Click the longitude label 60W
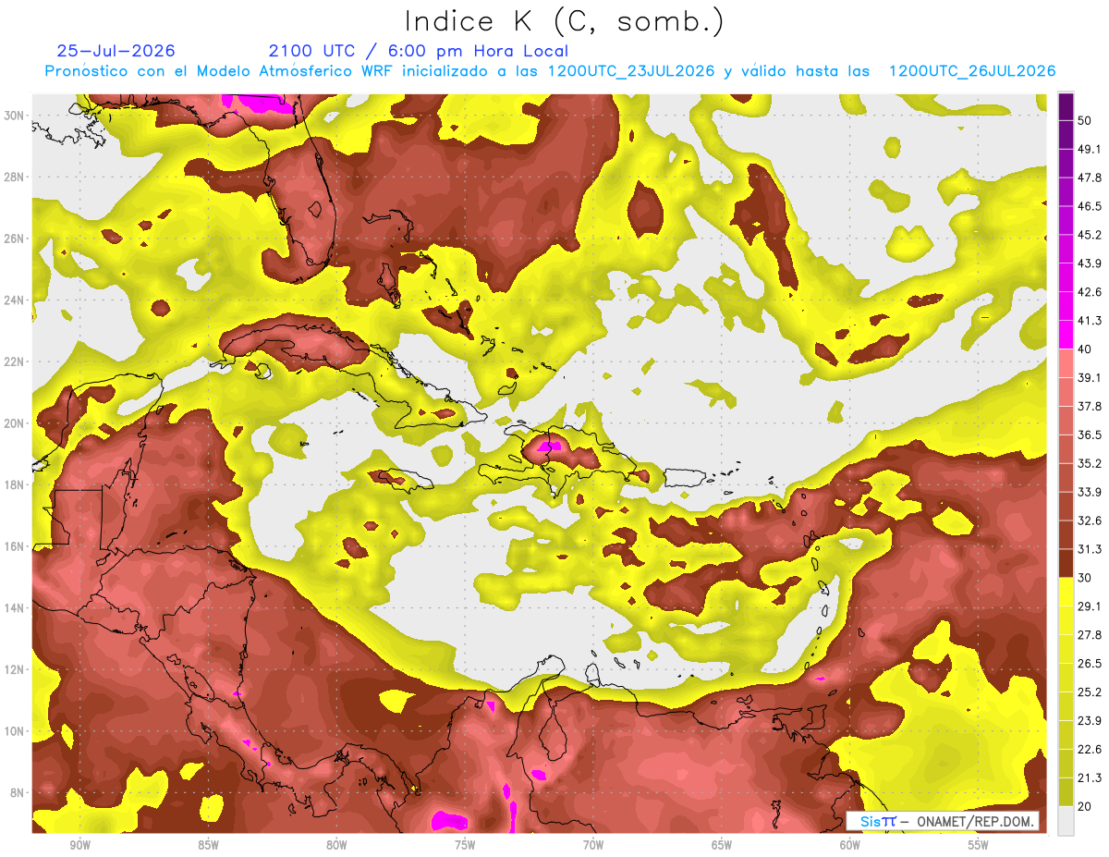 point(850,846)
